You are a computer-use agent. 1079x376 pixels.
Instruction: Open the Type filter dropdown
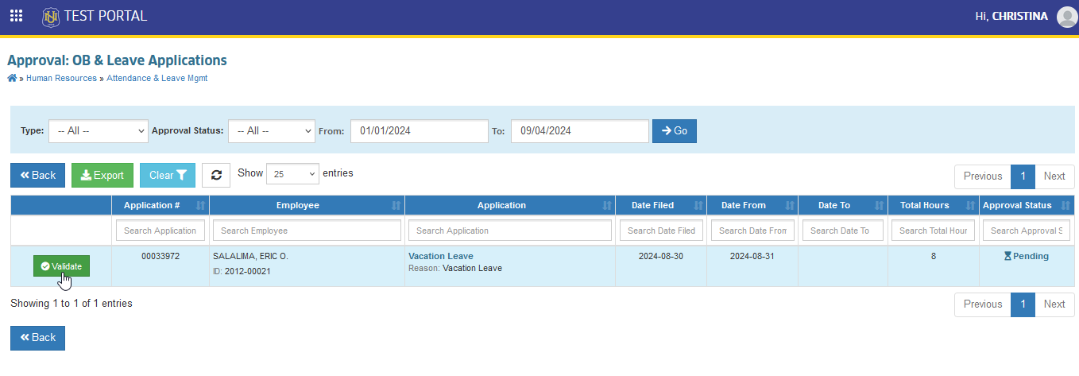(99, 131)
